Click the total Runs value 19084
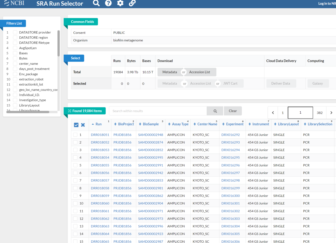The width and height of the screenshot is (336, 243). pyautogui.click(x=118, y=72)
